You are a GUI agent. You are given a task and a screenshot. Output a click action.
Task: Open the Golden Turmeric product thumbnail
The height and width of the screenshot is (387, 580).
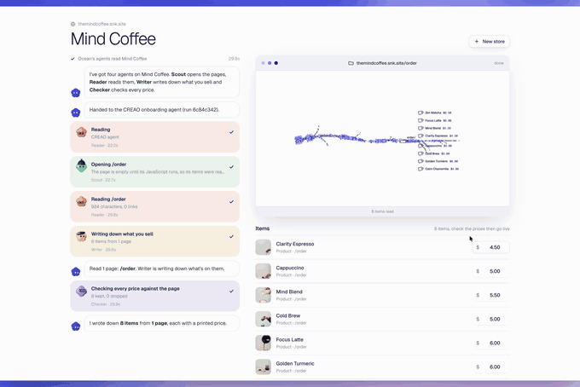click(x=263, y=367)
